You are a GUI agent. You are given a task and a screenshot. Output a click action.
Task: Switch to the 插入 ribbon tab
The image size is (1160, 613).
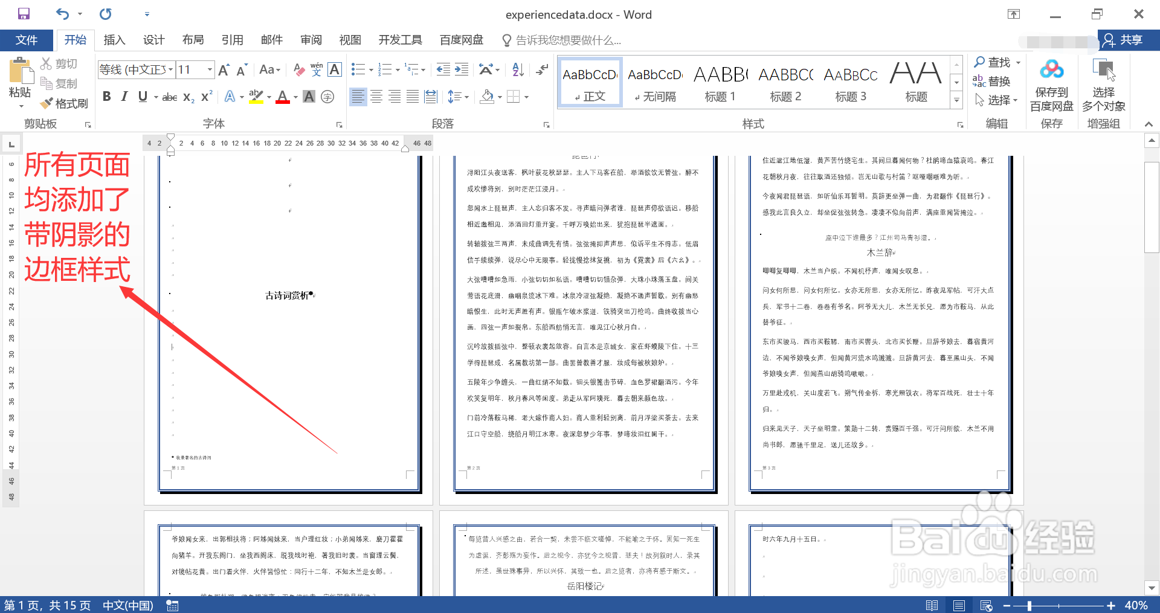tap(114, 40)
